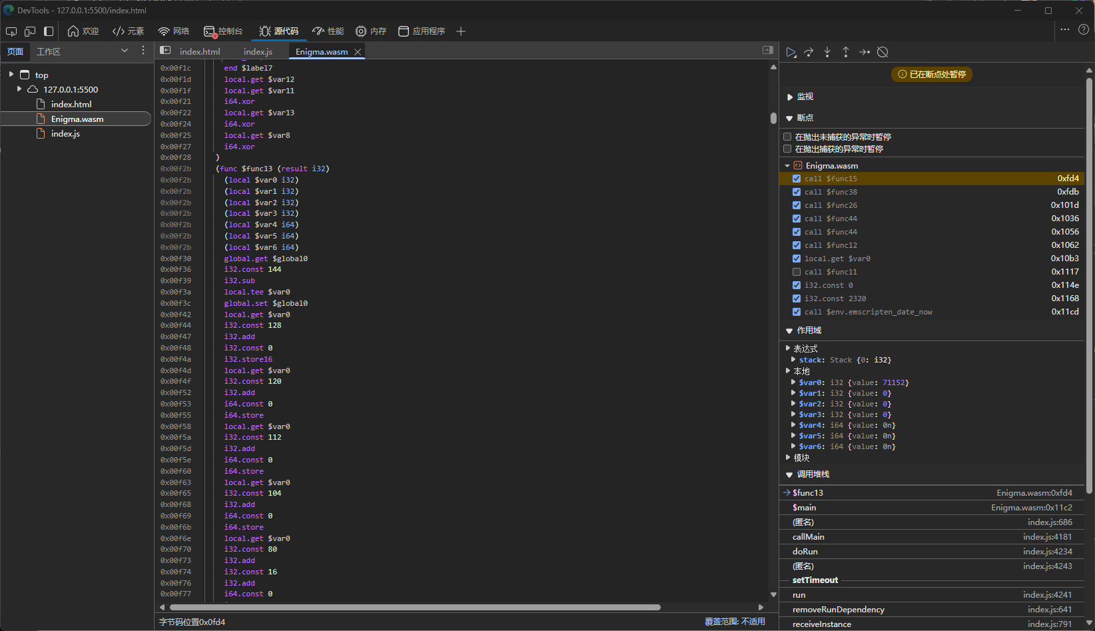Uncheck breakpoint call $func38

(x=797, y=192)
